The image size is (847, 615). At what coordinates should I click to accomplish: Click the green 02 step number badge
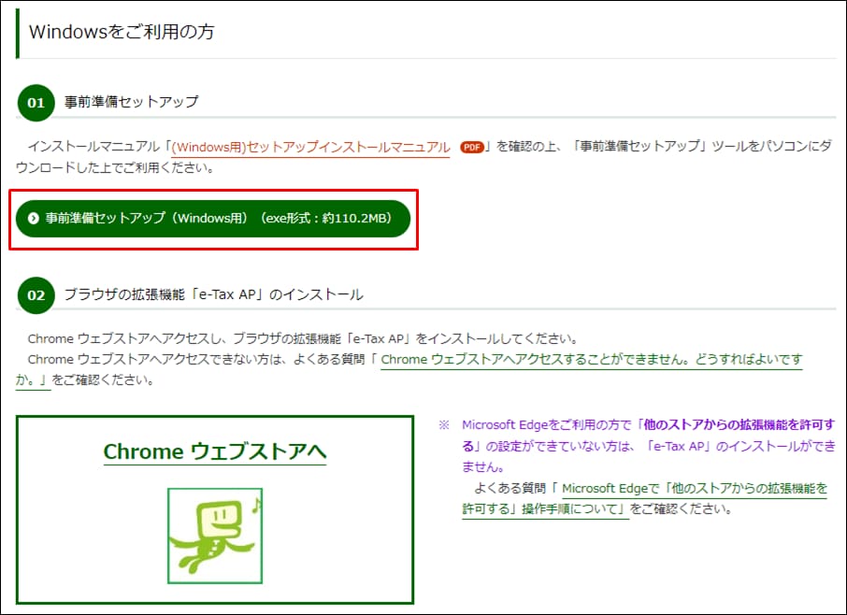point(36,295)
